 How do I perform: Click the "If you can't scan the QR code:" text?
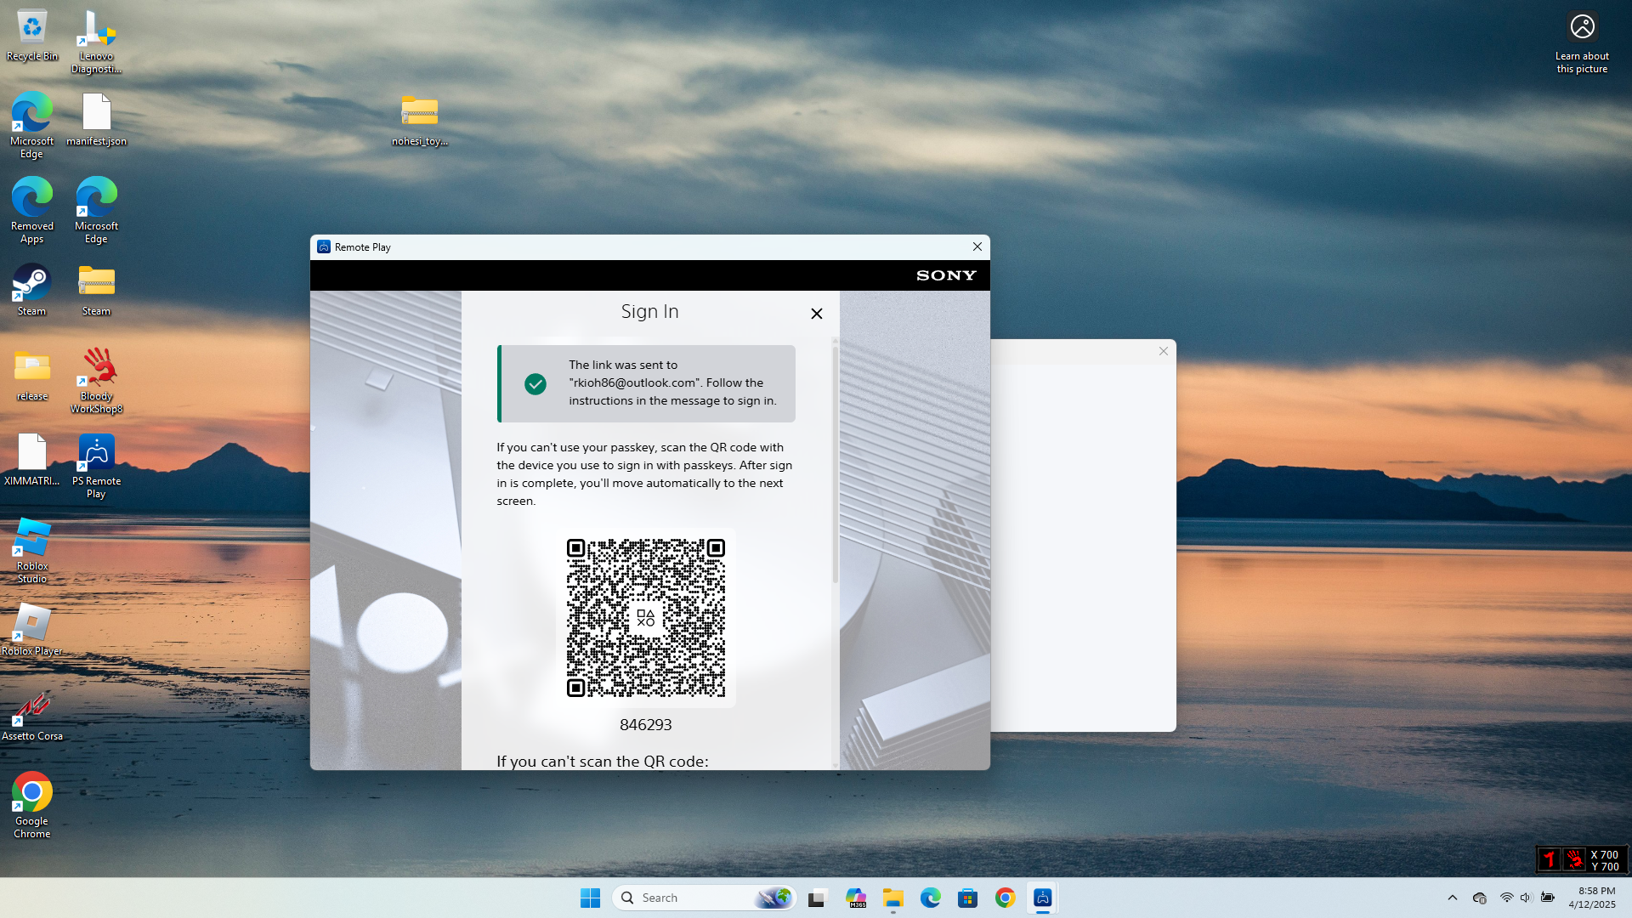click(x=603, y=761)
